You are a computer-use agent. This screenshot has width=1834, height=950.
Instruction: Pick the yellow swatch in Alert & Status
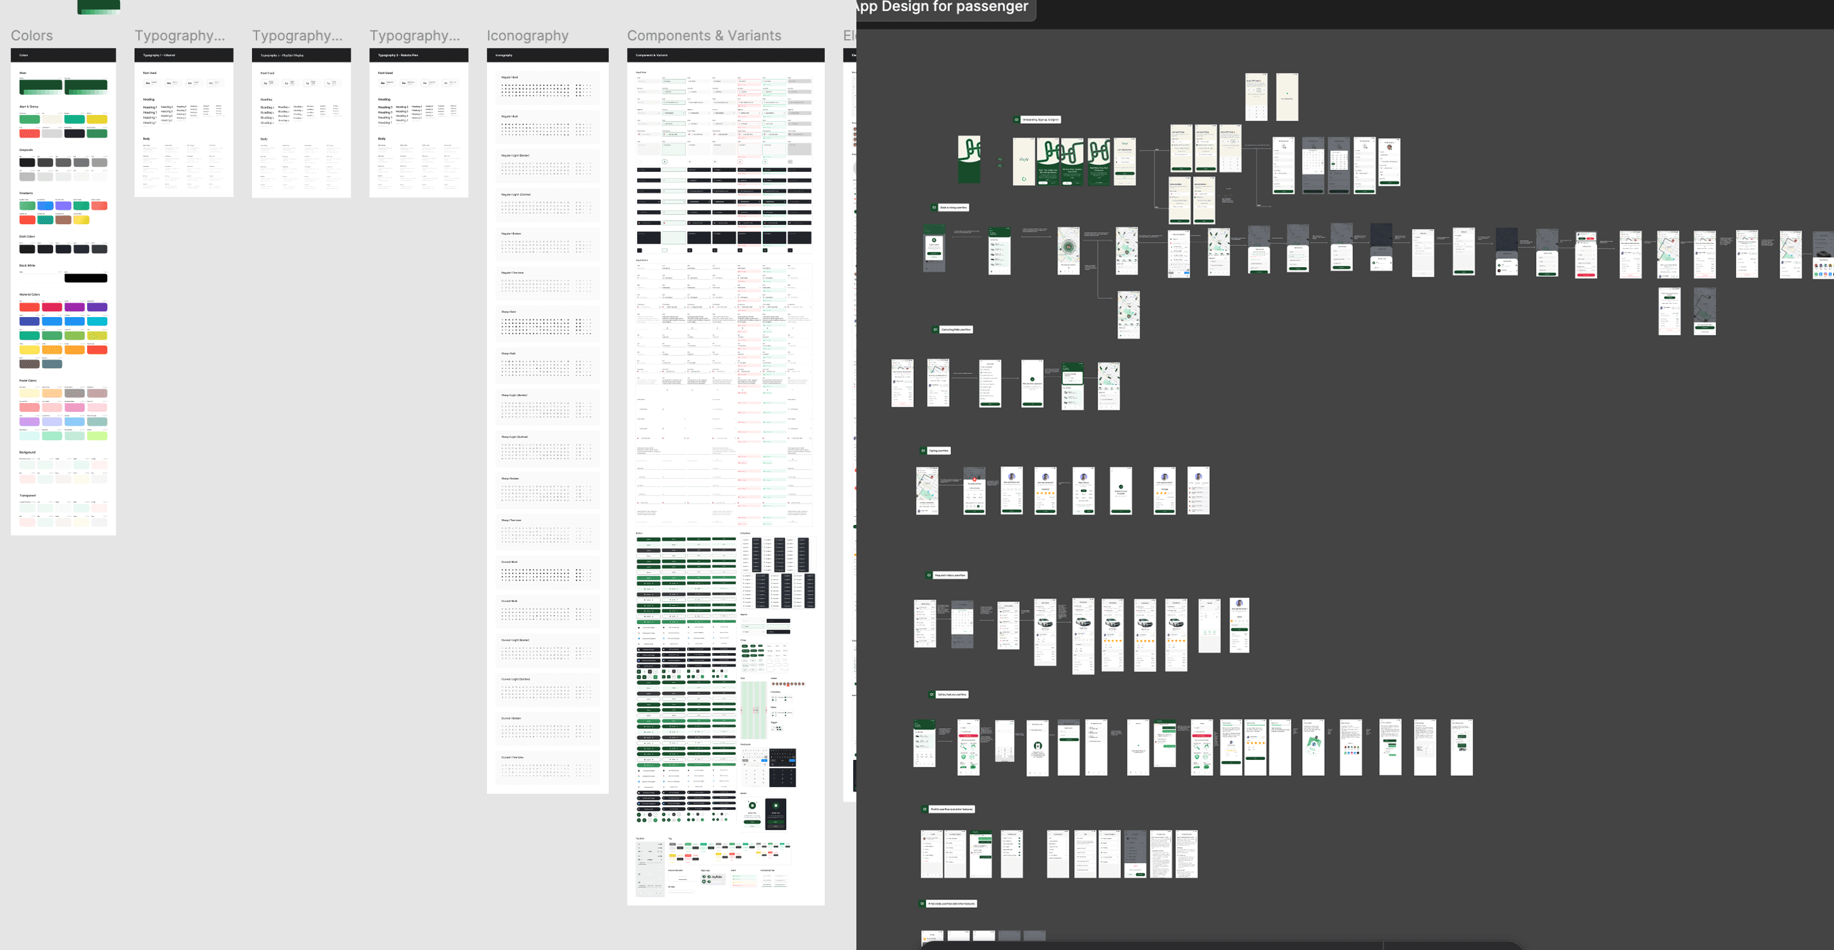[97, 119]
